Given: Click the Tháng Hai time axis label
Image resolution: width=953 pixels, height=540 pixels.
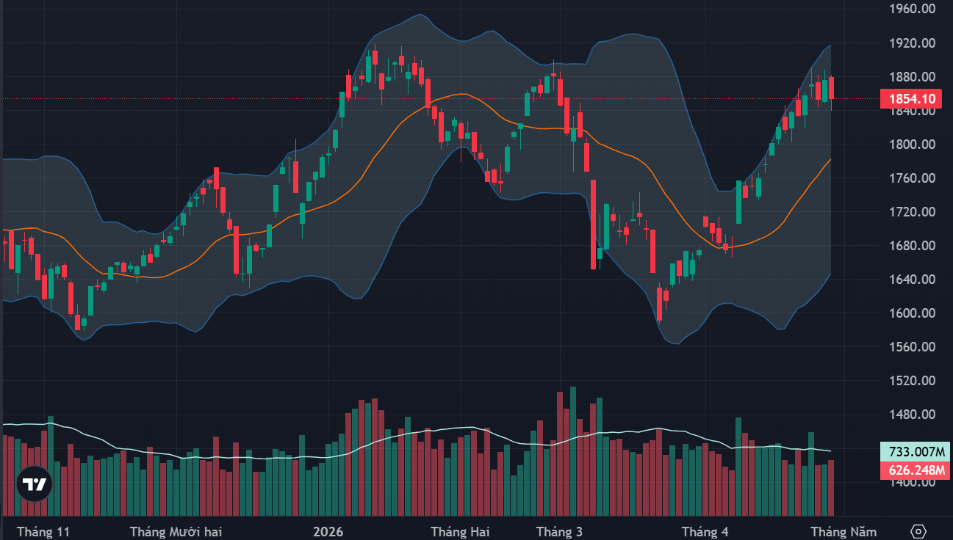Looking at the screenshot, I should pyautogui.click(x=460, y=531).
